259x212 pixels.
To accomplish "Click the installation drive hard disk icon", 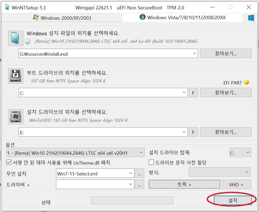I will point(16,117).
